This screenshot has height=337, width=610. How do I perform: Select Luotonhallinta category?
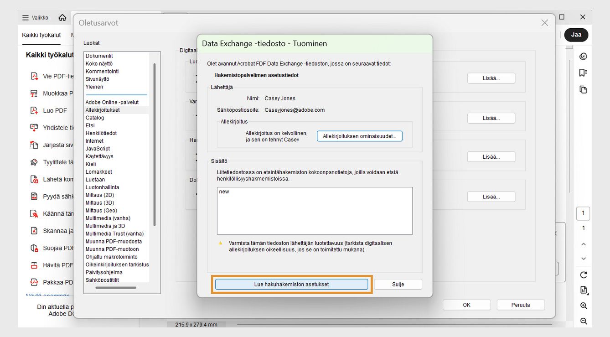pos(102,187)
